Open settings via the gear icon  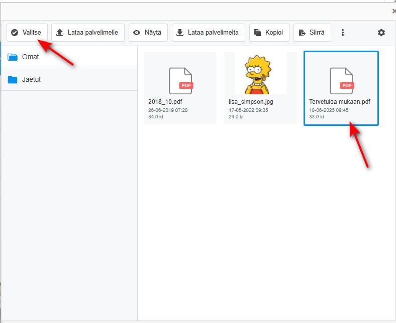381,33
